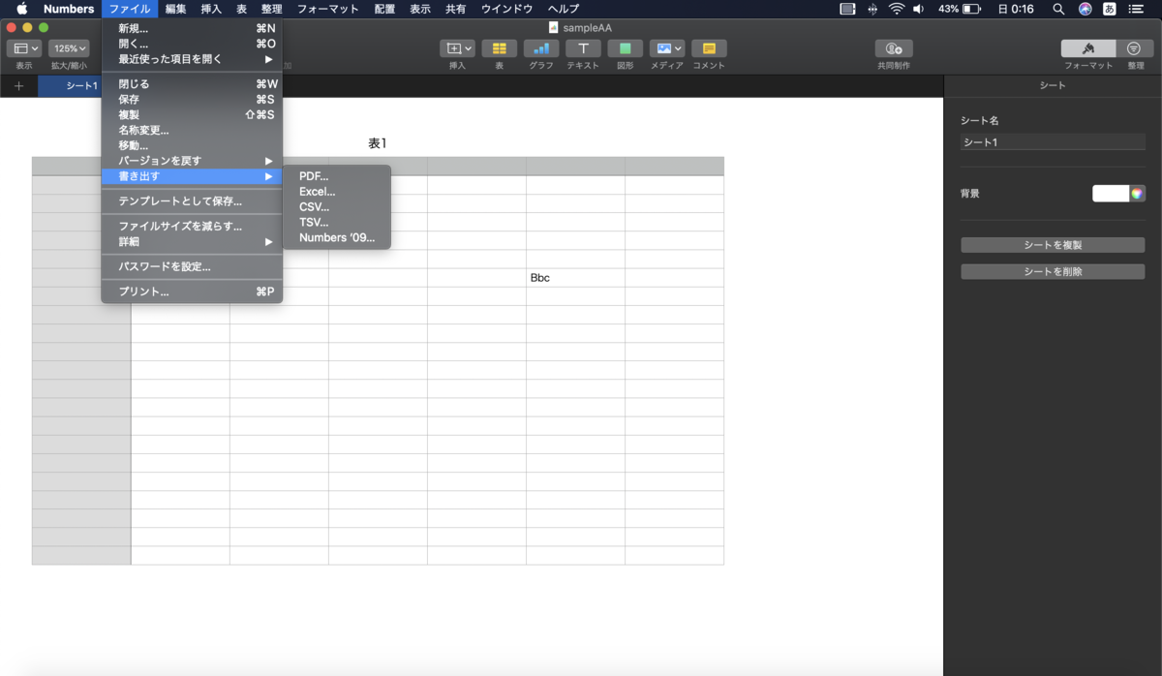Open the 表示 menu in menu bar
The height and width of the screenshot is (676, 1162).
point(420,9)
